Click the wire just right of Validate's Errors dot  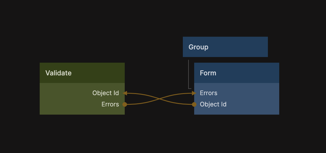(133, 104)
